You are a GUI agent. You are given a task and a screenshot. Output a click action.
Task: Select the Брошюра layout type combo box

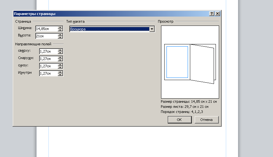[112, 29]
